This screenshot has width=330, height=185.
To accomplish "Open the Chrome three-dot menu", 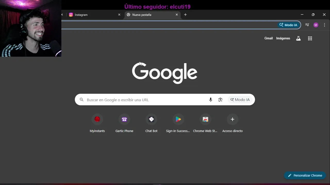I will pos(324,25).
